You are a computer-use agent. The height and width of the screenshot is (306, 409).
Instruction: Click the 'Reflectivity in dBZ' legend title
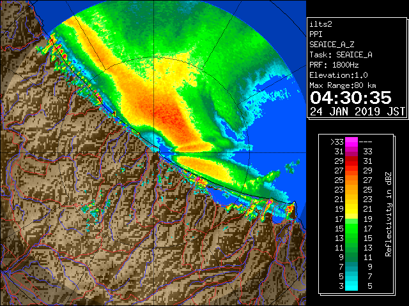389,214
